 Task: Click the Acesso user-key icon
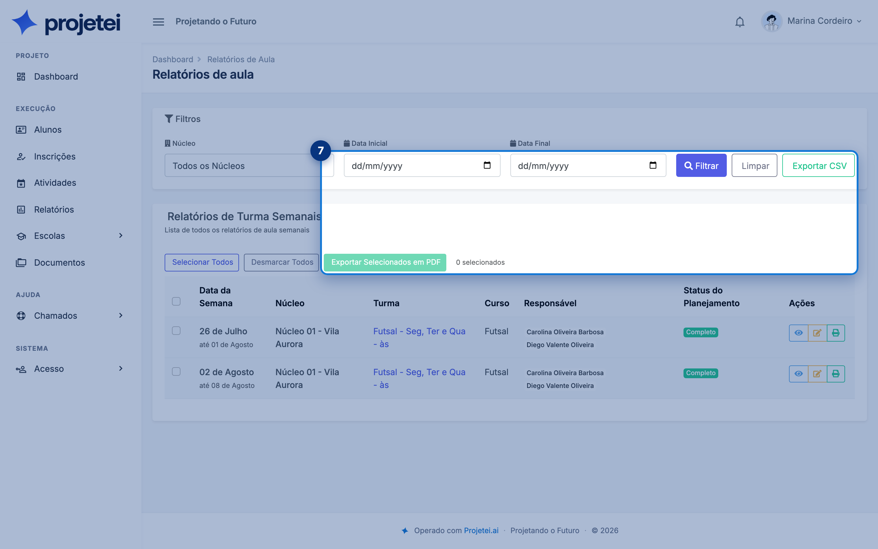coord(21,369)
